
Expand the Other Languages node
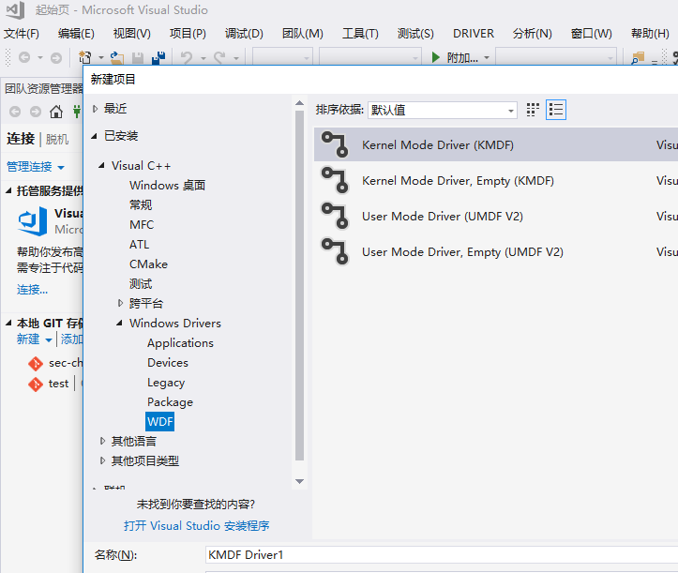pos(102,441)
